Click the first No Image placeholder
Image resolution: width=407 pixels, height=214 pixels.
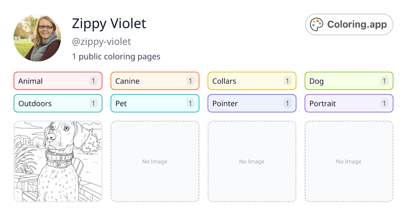(x=155, y=161)
